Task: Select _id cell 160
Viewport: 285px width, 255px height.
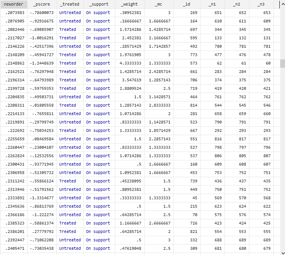Action: click(x=187, y=164)
